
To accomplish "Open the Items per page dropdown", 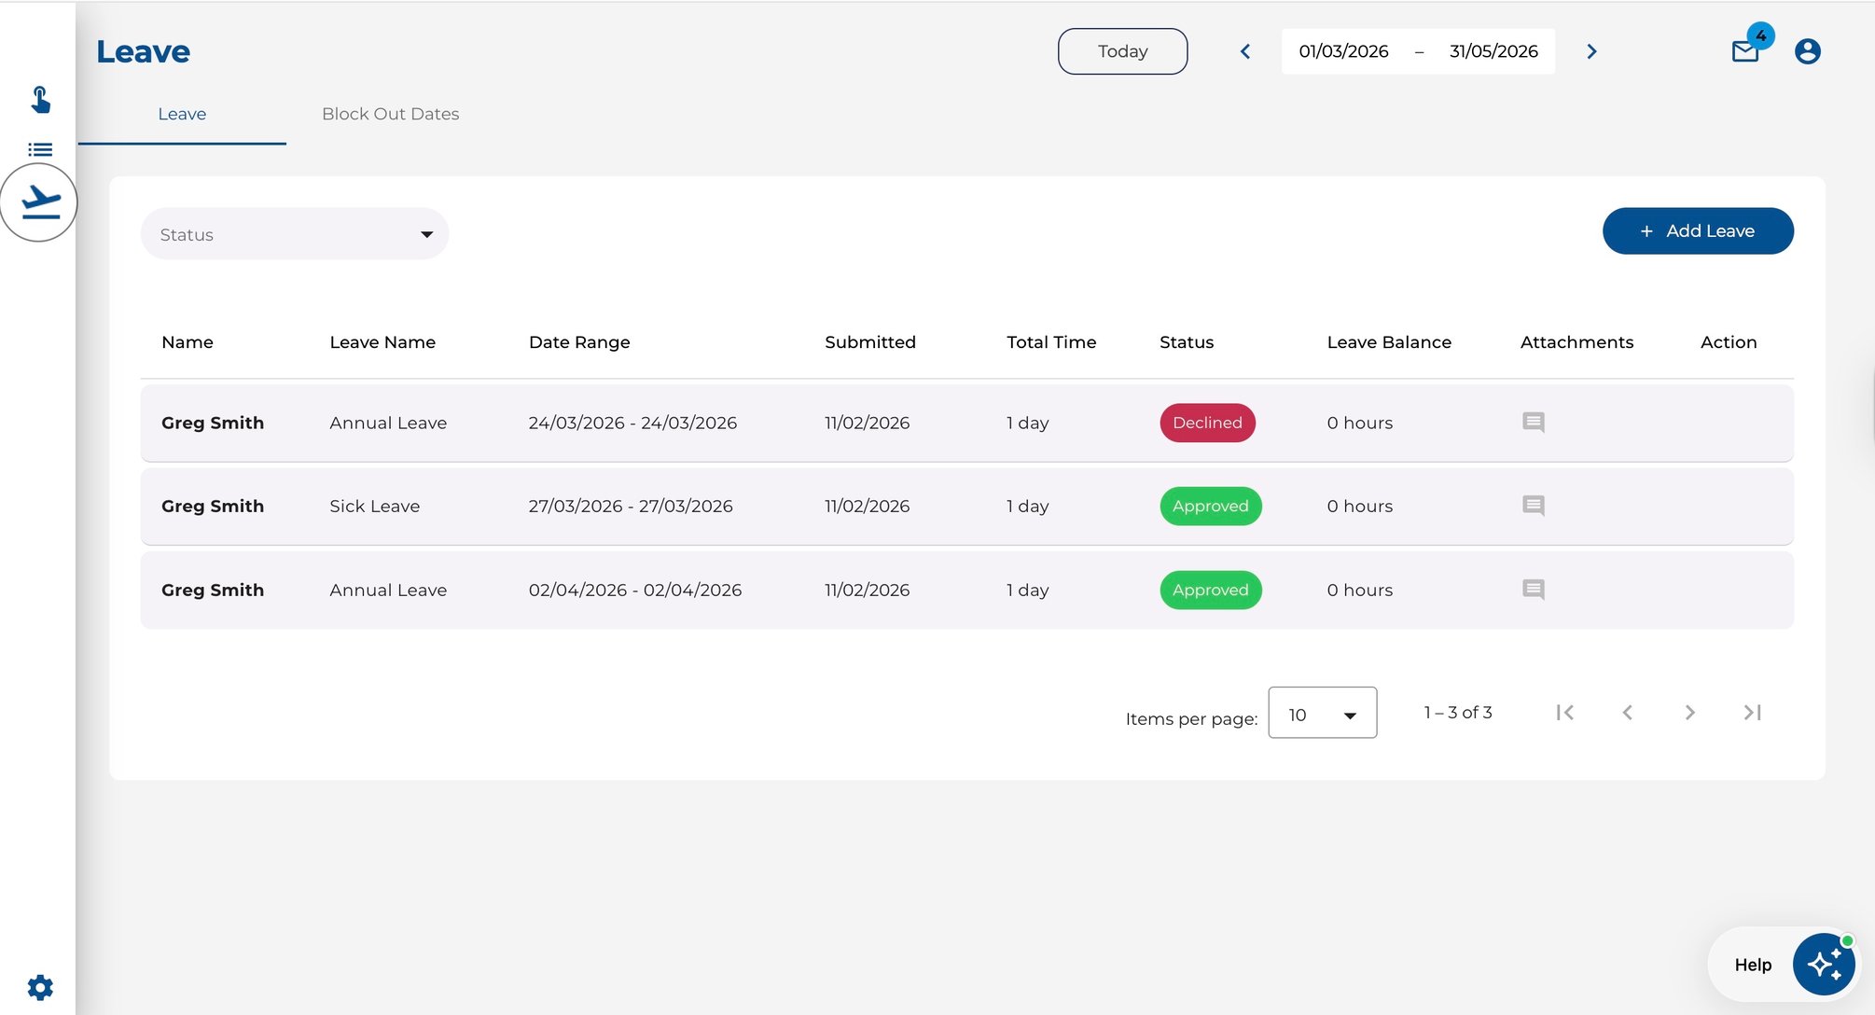I will 1322,713.
